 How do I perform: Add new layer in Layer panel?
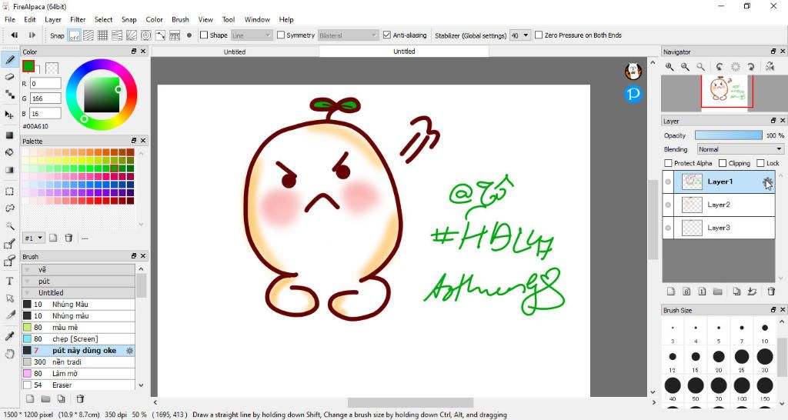click(671, 292)
